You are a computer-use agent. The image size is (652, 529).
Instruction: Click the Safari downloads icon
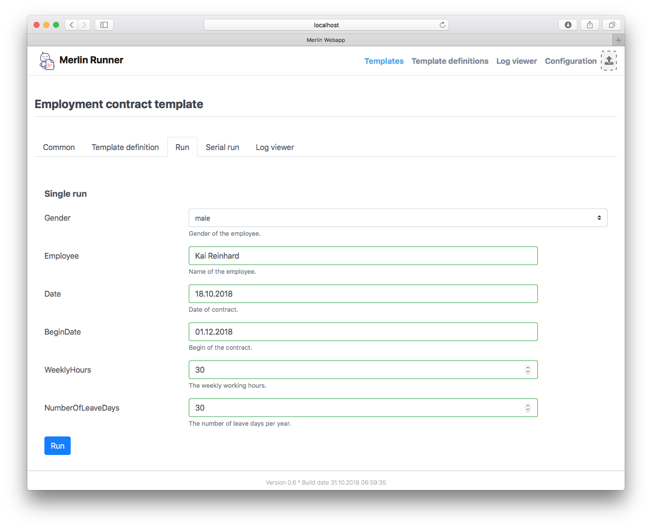(x=568, y=24)
